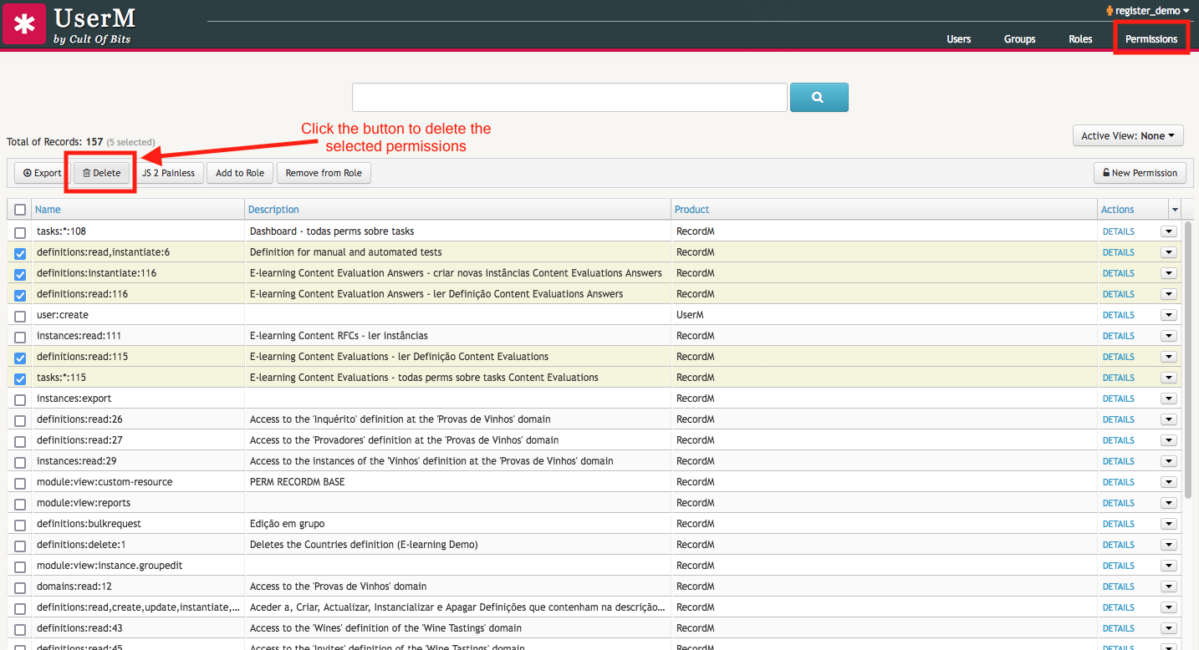This screenshot has width=1199, height=650.
Task: Expand actions dropdown for definitions:read:26 row
Action: click(x=1168, y=419)
